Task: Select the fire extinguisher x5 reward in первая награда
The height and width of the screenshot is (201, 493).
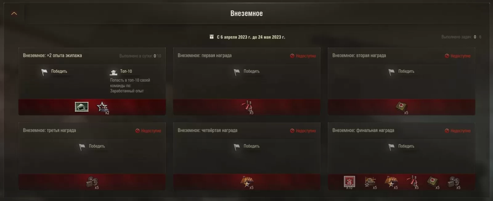Action: click(247, 107)
